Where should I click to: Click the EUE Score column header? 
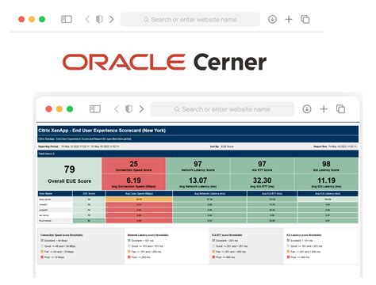tap(89, 193)
